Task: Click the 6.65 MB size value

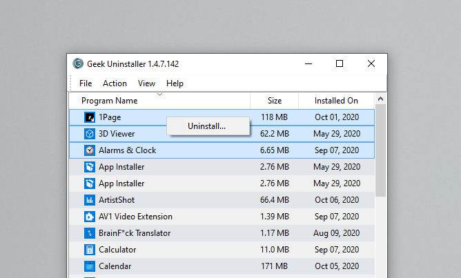Action: click(x=274, y=150)
